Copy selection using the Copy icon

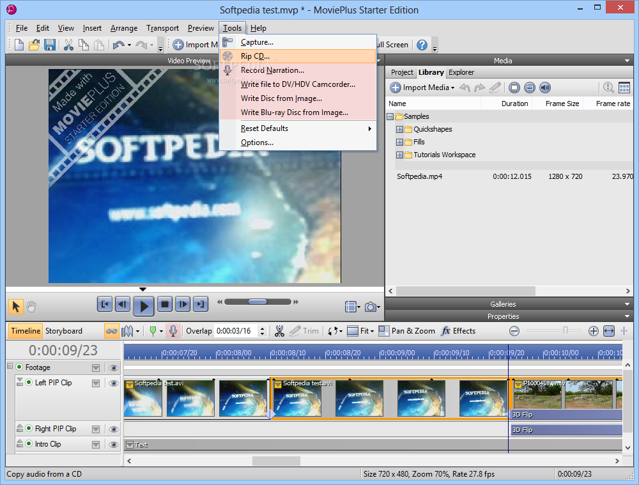tap(84, 45)
